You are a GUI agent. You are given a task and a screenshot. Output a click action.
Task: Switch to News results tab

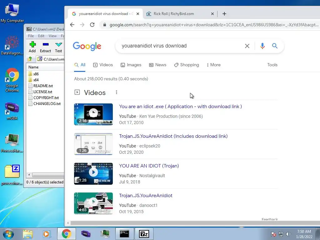(x=158, y=65)
